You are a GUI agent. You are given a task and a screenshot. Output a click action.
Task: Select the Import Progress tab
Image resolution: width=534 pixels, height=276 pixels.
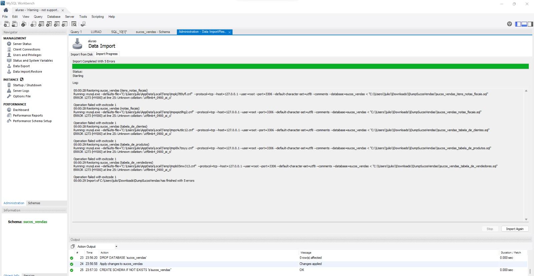(106, 54)
